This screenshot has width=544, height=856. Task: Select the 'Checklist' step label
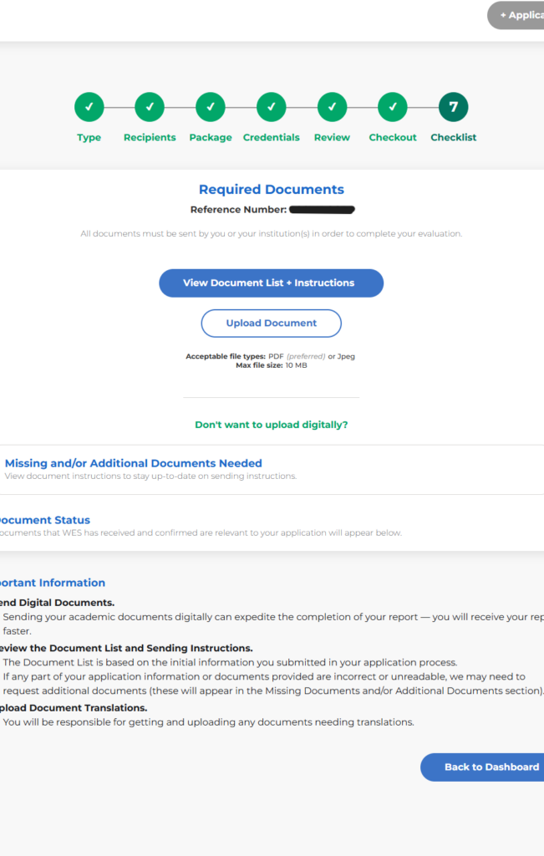click(453, 138)
